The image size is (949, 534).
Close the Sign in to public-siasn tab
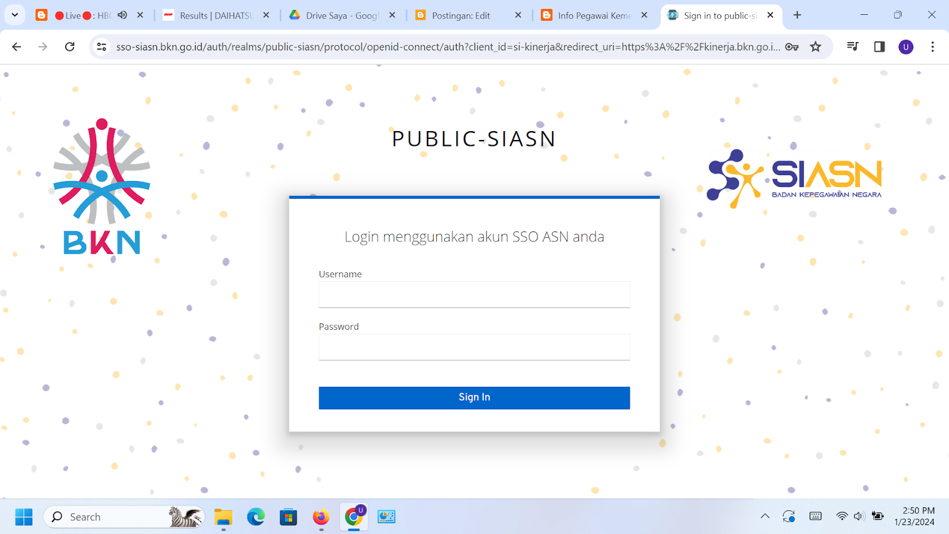770,15
